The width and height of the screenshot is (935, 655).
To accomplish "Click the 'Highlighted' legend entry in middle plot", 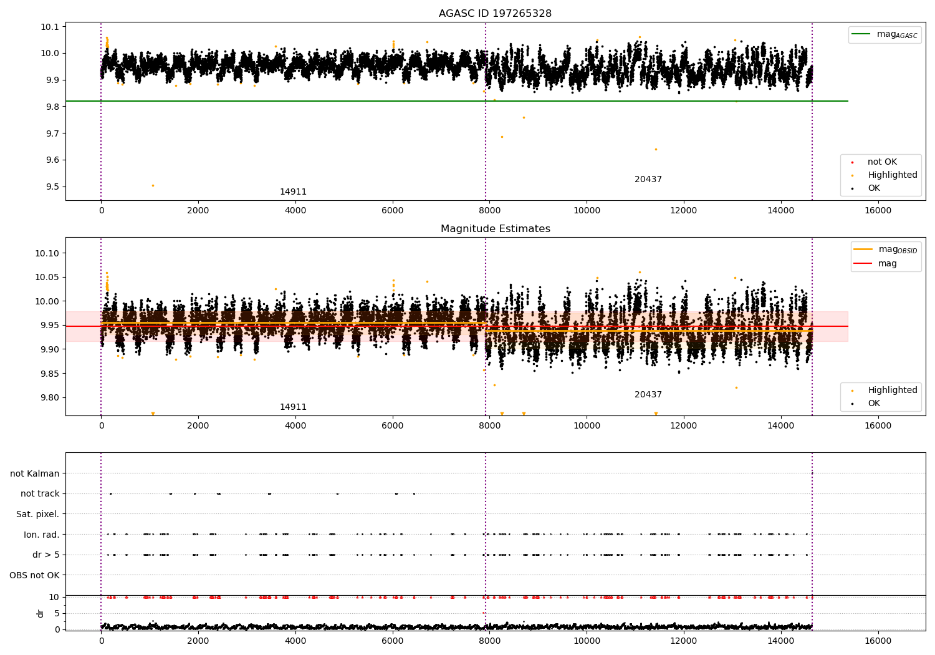I will [x=892, y=391].
